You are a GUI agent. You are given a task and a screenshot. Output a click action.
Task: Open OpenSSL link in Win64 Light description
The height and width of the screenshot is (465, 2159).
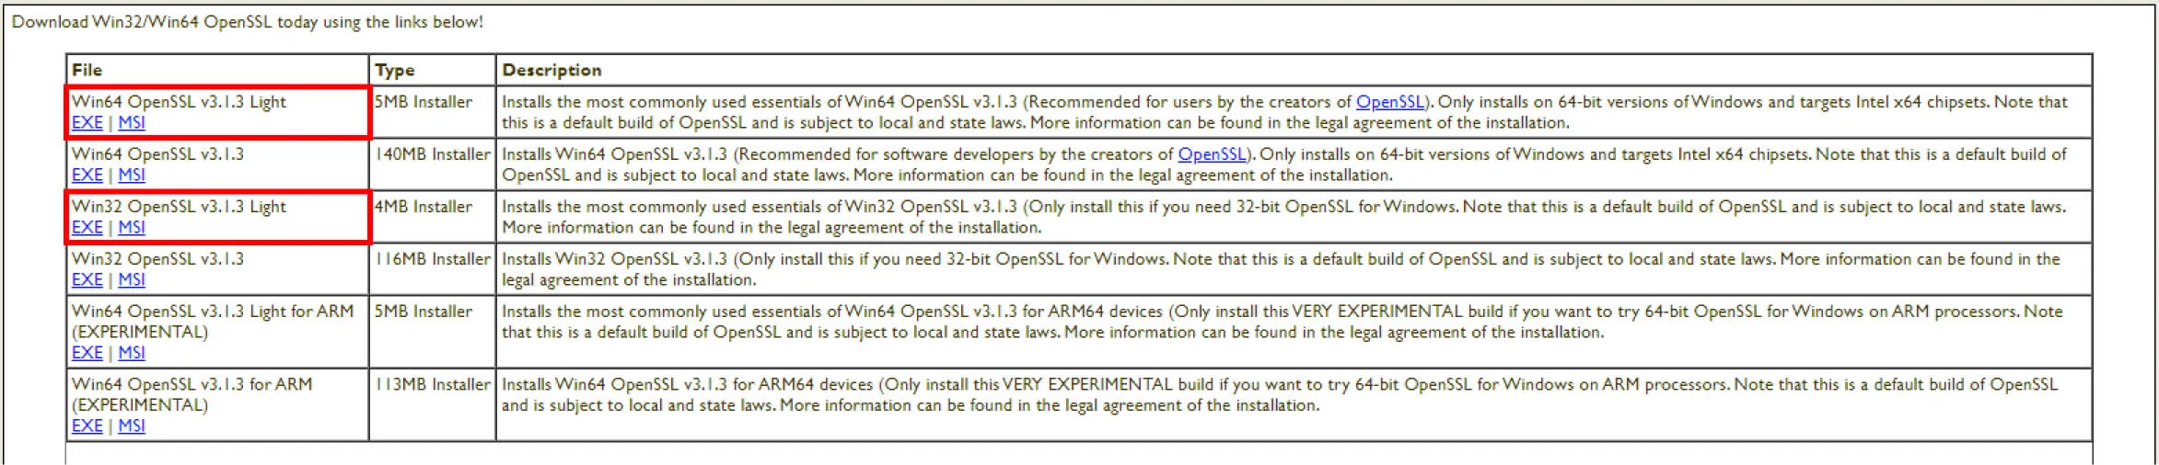[1390, 102]
